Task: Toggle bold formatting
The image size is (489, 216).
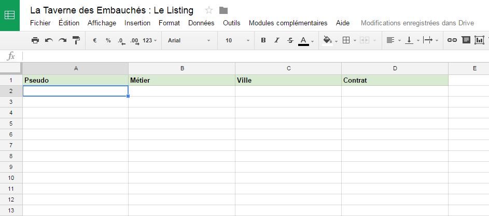Action: [263, 40]
